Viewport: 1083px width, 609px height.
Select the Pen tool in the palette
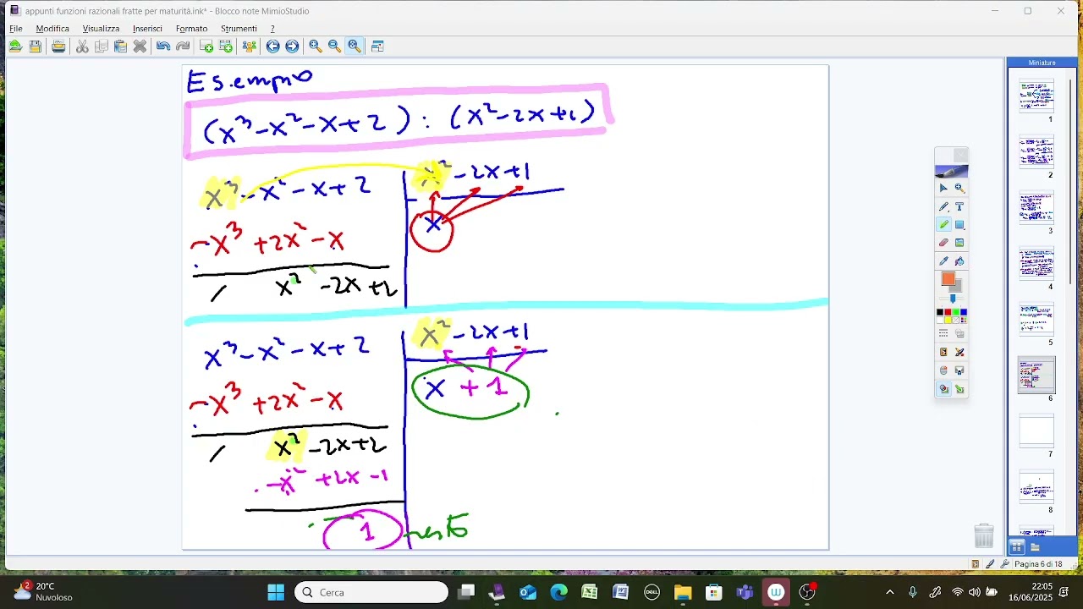tap(943, 206)
